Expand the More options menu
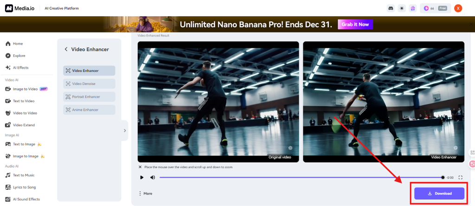This screenshot has height=206, width=475. (x=145, y=193)
